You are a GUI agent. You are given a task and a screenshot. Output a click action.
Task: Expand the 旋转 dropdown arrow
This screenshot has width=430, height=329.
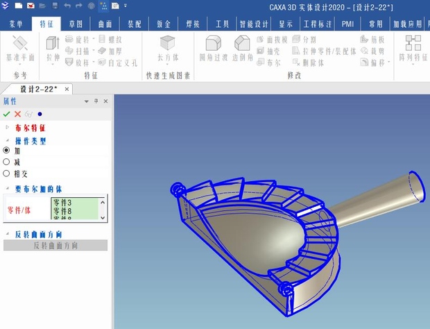point(93,39)
